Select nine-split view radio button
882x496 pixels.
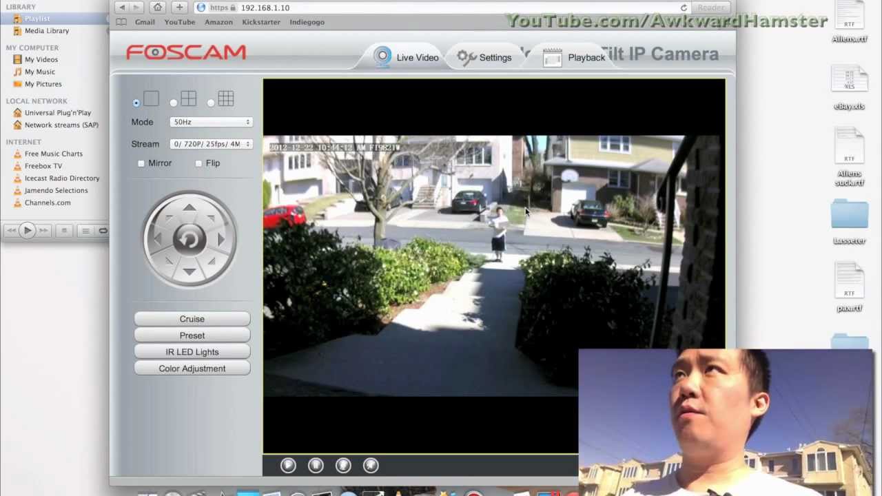tap(211, 103)
